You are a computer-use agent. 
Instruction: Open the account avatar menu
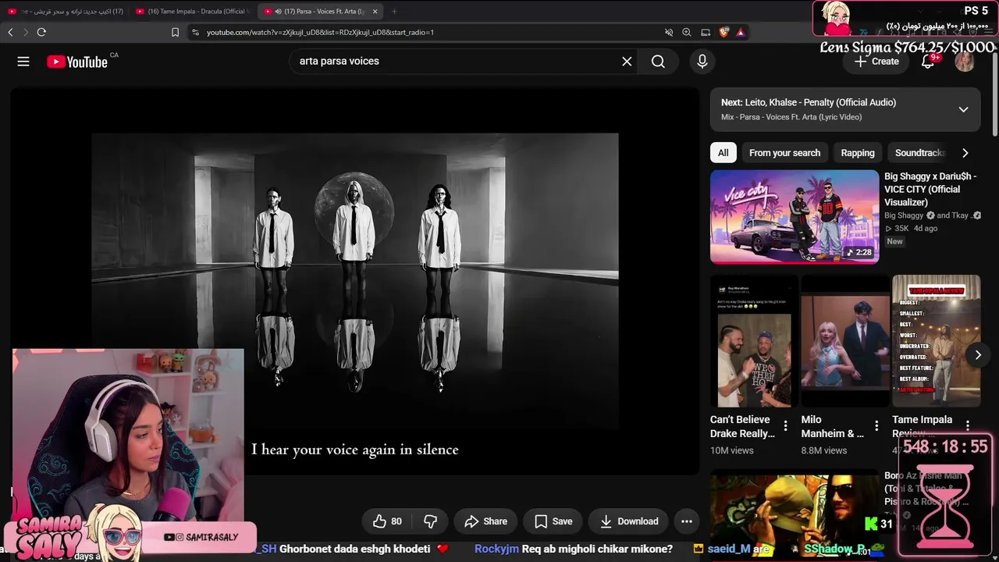pos(965,62)
